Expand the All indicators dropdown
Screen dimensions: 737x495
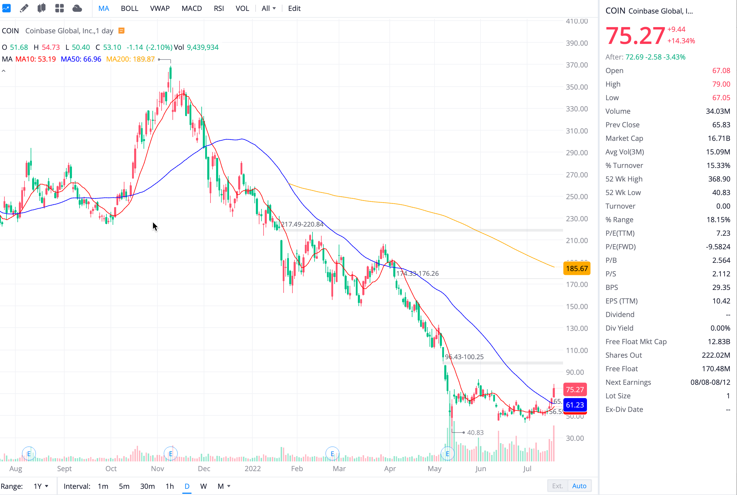point(268,9)
